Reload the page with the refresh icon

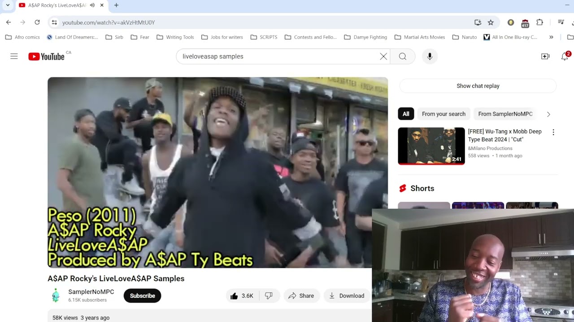coord(37,22)
